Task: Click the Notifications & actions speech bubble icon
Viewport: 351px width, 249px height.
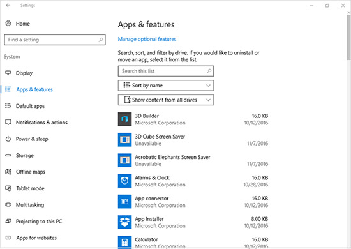Action: (8, 122)
